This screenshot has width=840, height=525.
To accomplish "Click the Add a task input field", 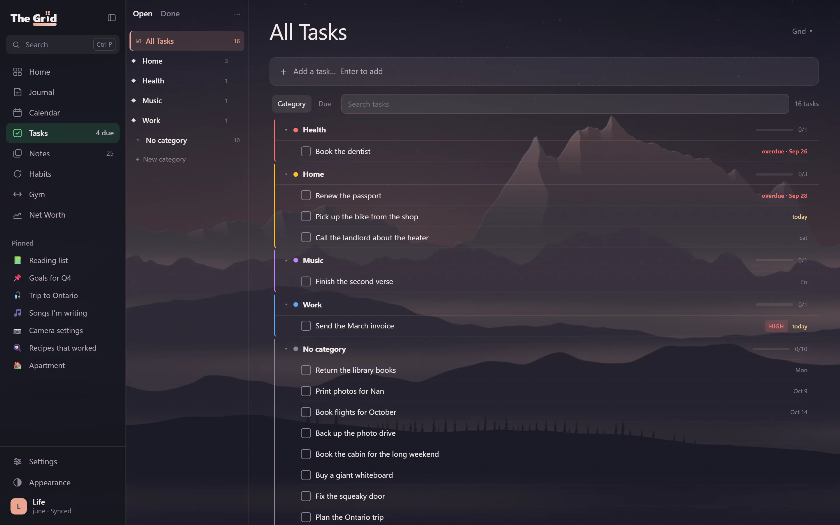I will (544, 71).
